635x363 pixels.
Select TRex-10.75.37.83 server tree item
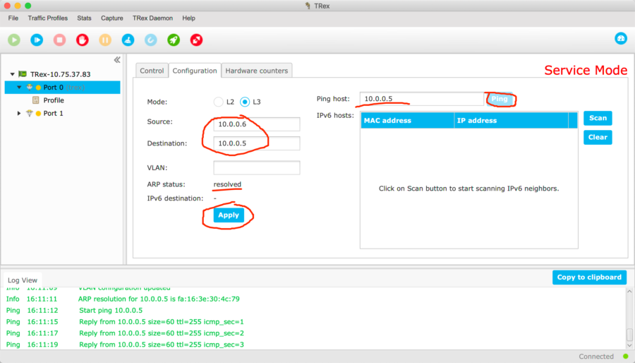(x=61, y=74)
